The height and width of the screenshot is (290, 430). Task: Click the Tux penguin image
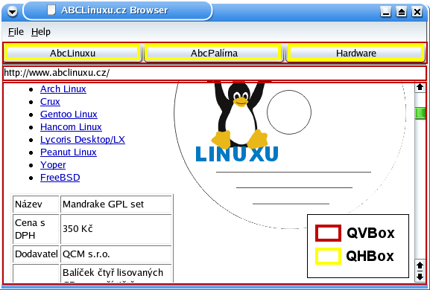click(x=240, y=115)
